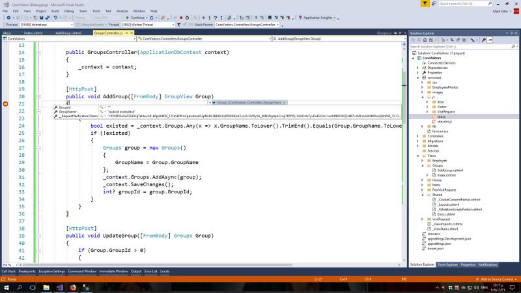This screenshot has height=293, width=521.
Task: Collapse UpdateGroup method outlining at line 39
Action: [x=38, y=236]
